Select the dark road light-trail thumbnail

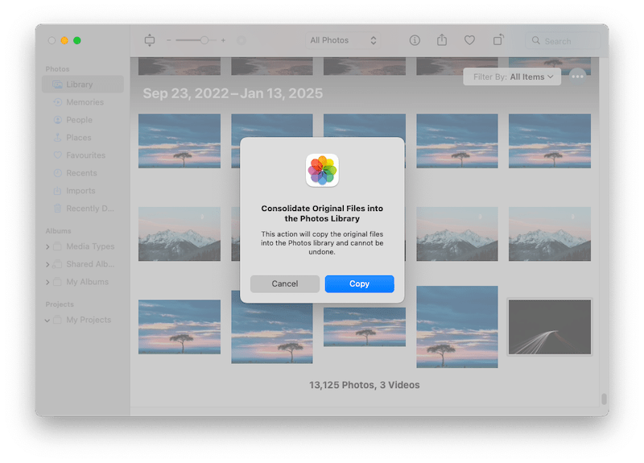(x=549, y=327)
